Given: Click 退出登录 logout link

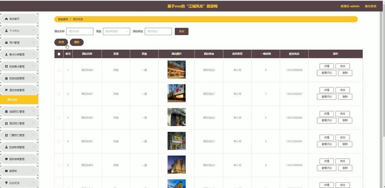Looking at the screenshot, I should click(371, 6).
